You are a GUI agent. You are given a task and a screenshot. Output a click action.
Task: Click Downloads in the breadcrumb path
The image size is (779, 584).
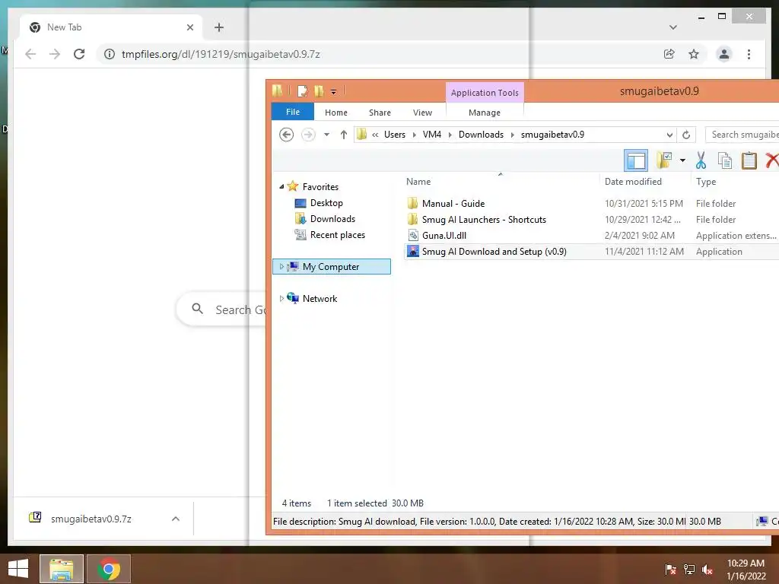[x=481, y=135]
